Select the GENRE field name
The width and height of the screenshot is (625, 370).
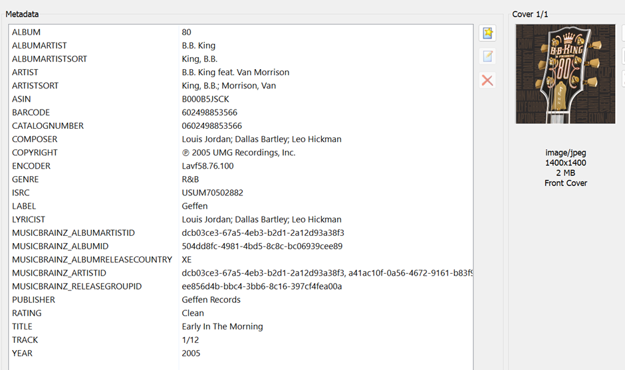pyautogui.click(x=25, y=179)
